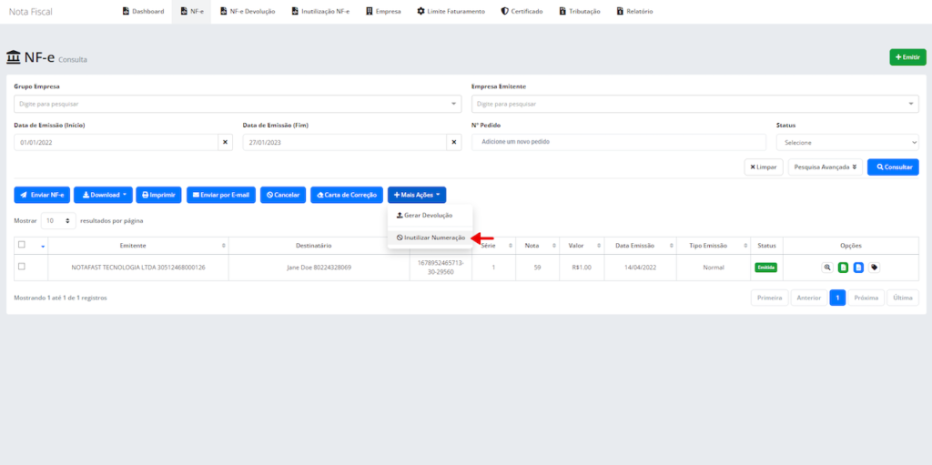Image resolution: width=932 pixels, height=465 pixels.
Task: Click the green document icon in the Opções column
Action: [x=843, y=268]
